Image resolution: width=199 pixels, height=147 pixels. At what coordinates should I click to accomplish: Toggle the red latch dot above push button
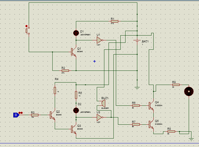pyautogui.click(x=27, y=26)
